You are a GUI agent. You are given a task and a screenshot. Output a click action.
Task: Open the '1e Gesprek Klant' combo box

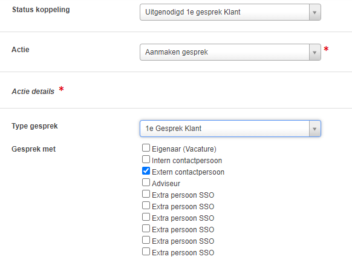coord(230,129)
